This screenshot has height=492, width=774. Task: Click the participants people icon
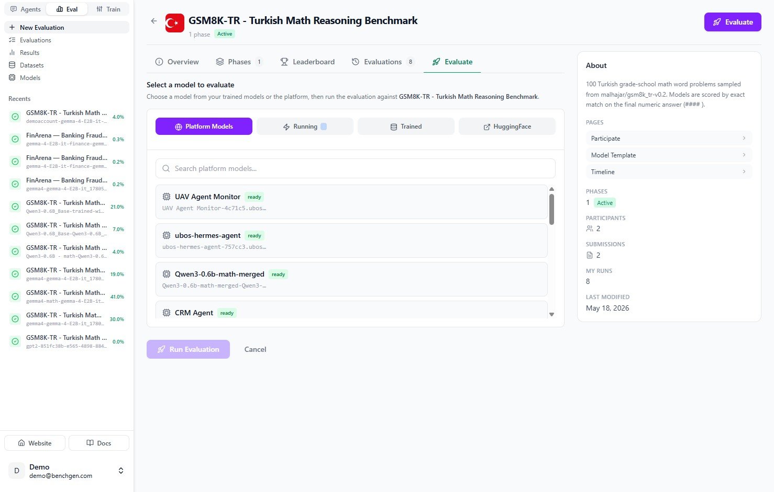coord(590,228)
